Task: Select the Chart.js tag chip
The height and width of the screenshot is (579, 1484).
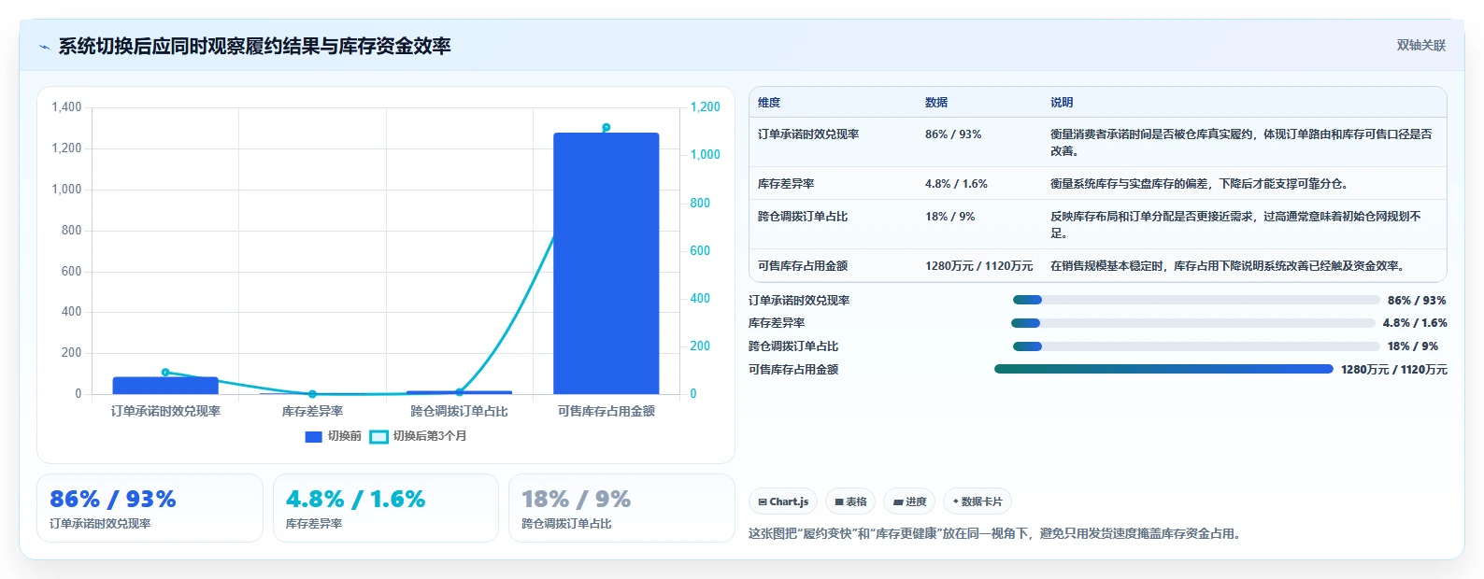Action: (783, 501)
